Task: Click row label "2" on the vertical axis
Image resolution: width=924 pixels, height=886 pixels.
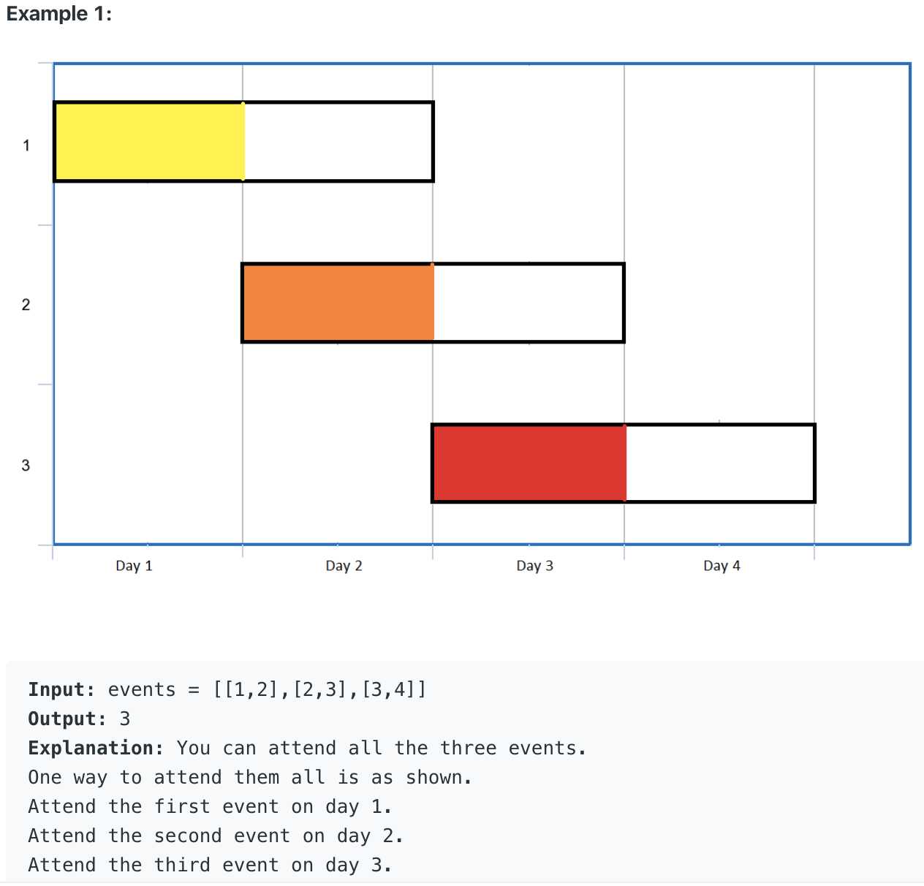Action: (x=26, y=305)
